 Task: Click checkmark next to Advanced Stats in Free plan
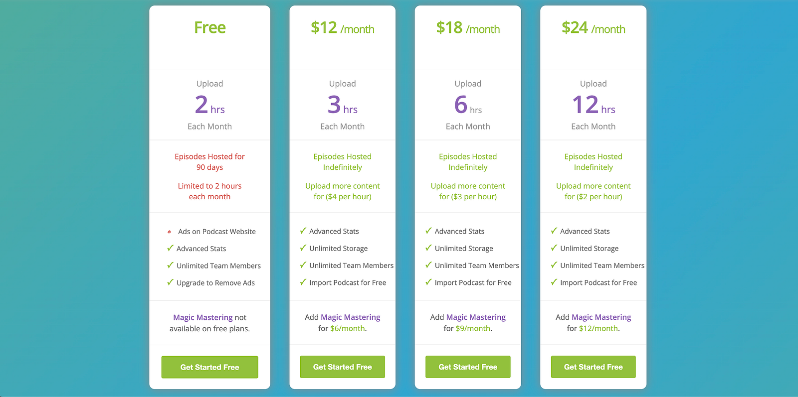pos(170,248)
